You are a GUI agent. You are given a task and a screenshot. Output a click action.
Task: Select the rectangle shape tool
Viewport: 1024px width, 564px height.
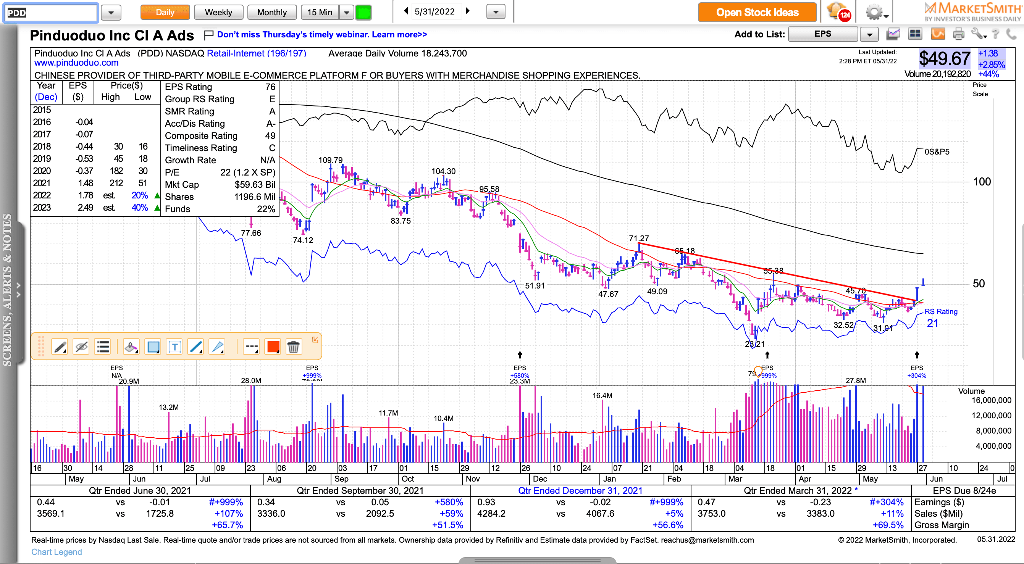click(x=153, y=347)
